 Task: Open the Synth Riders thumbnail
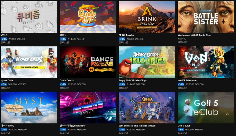(88, 107)
